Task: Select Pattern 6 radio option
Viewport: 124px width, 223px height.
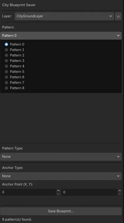Action: [6, 77]
